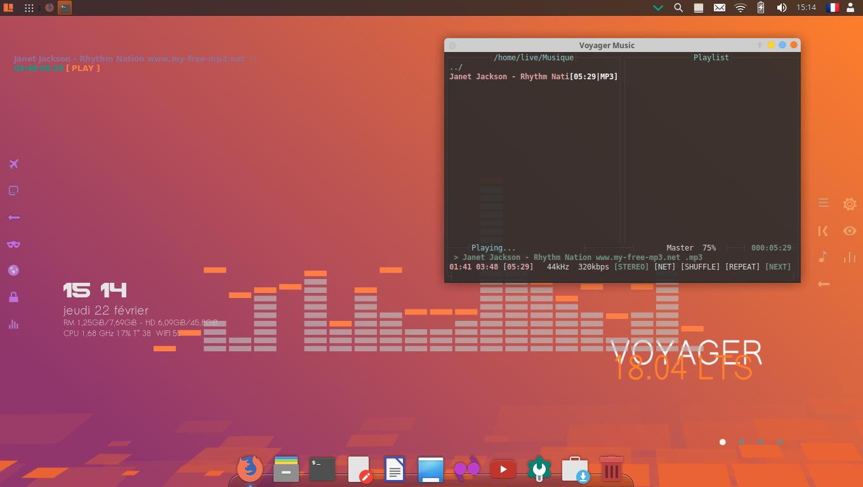The width and height of the screenshot is (863, 487).
Task: Click the mask icon in the desktop sidebar
Action: 13,244
